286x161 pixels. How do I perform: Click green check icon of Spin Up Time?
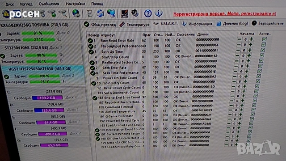tap(91, 52)
